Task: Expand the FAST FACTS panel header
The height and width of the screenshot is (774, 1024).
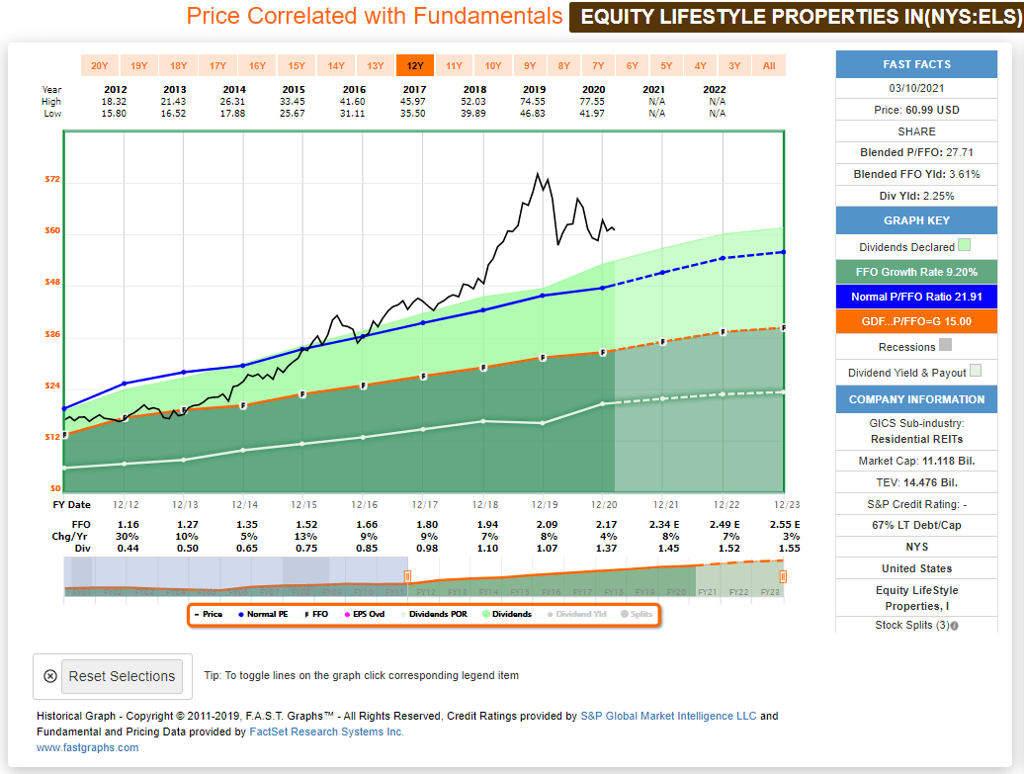Action: click(916, 63)
